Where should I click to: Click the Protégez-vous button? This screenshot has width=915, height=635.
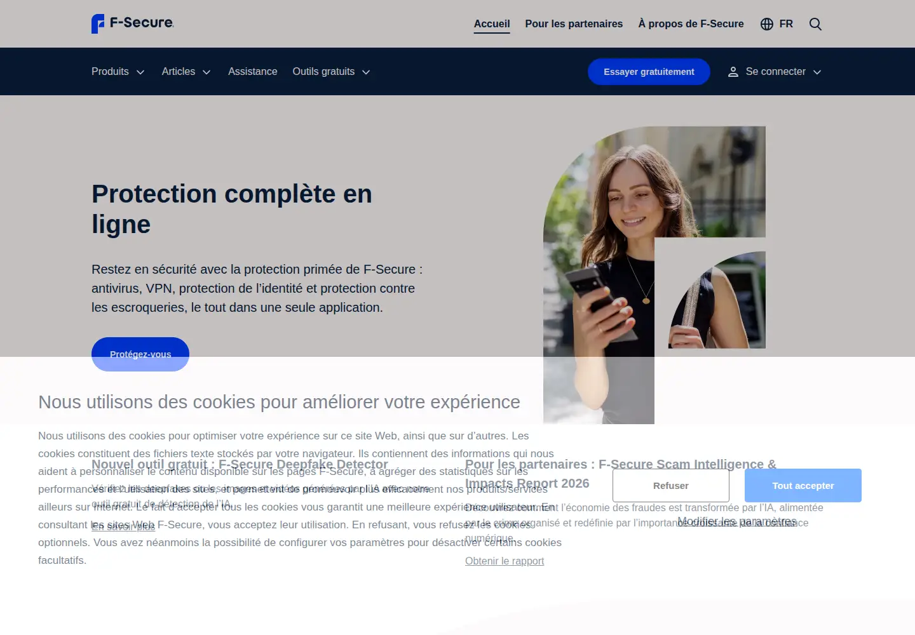coord(140,354)
